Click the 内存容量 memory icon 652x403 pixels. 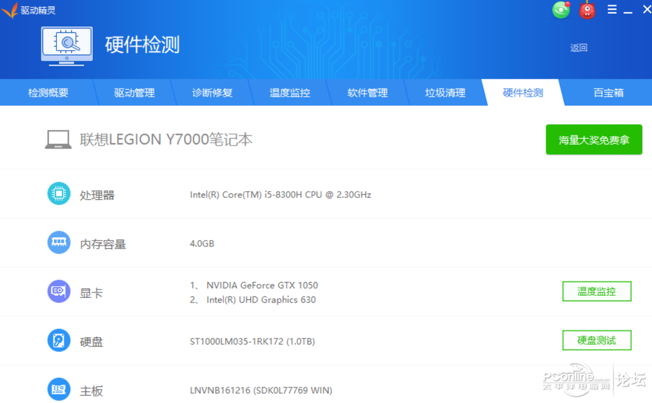coord(59,242)
